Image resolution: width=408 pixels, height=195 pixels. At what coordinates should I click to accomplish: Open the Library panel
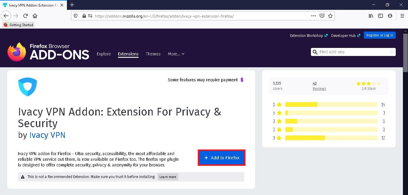[x=371, y=16]
